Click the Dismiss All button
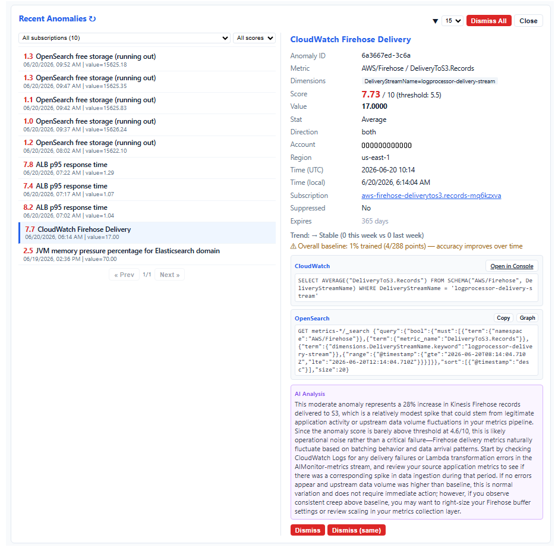 488,21
